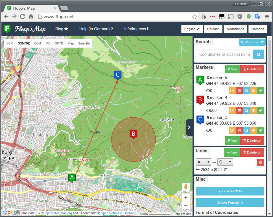Collapse the right sidebar with the chevron tab

tap(189, 127)
